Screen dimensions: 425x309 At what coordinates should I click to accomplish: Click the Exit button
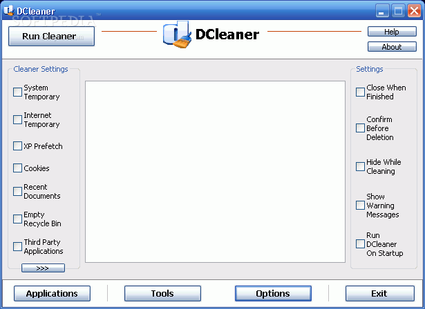click(379, 294)
